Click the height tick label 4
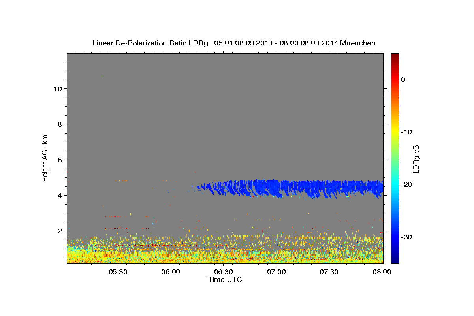This screenshot has height=316, width=474. (x=60, y=196)
